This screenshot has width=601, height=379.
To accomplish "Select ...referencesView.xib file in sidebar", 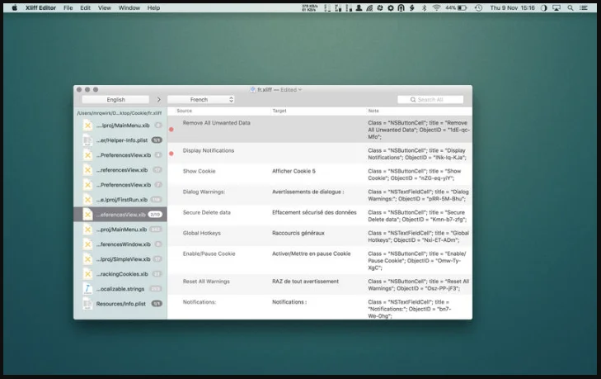I will pyautogui.click(x=120, y=170).
